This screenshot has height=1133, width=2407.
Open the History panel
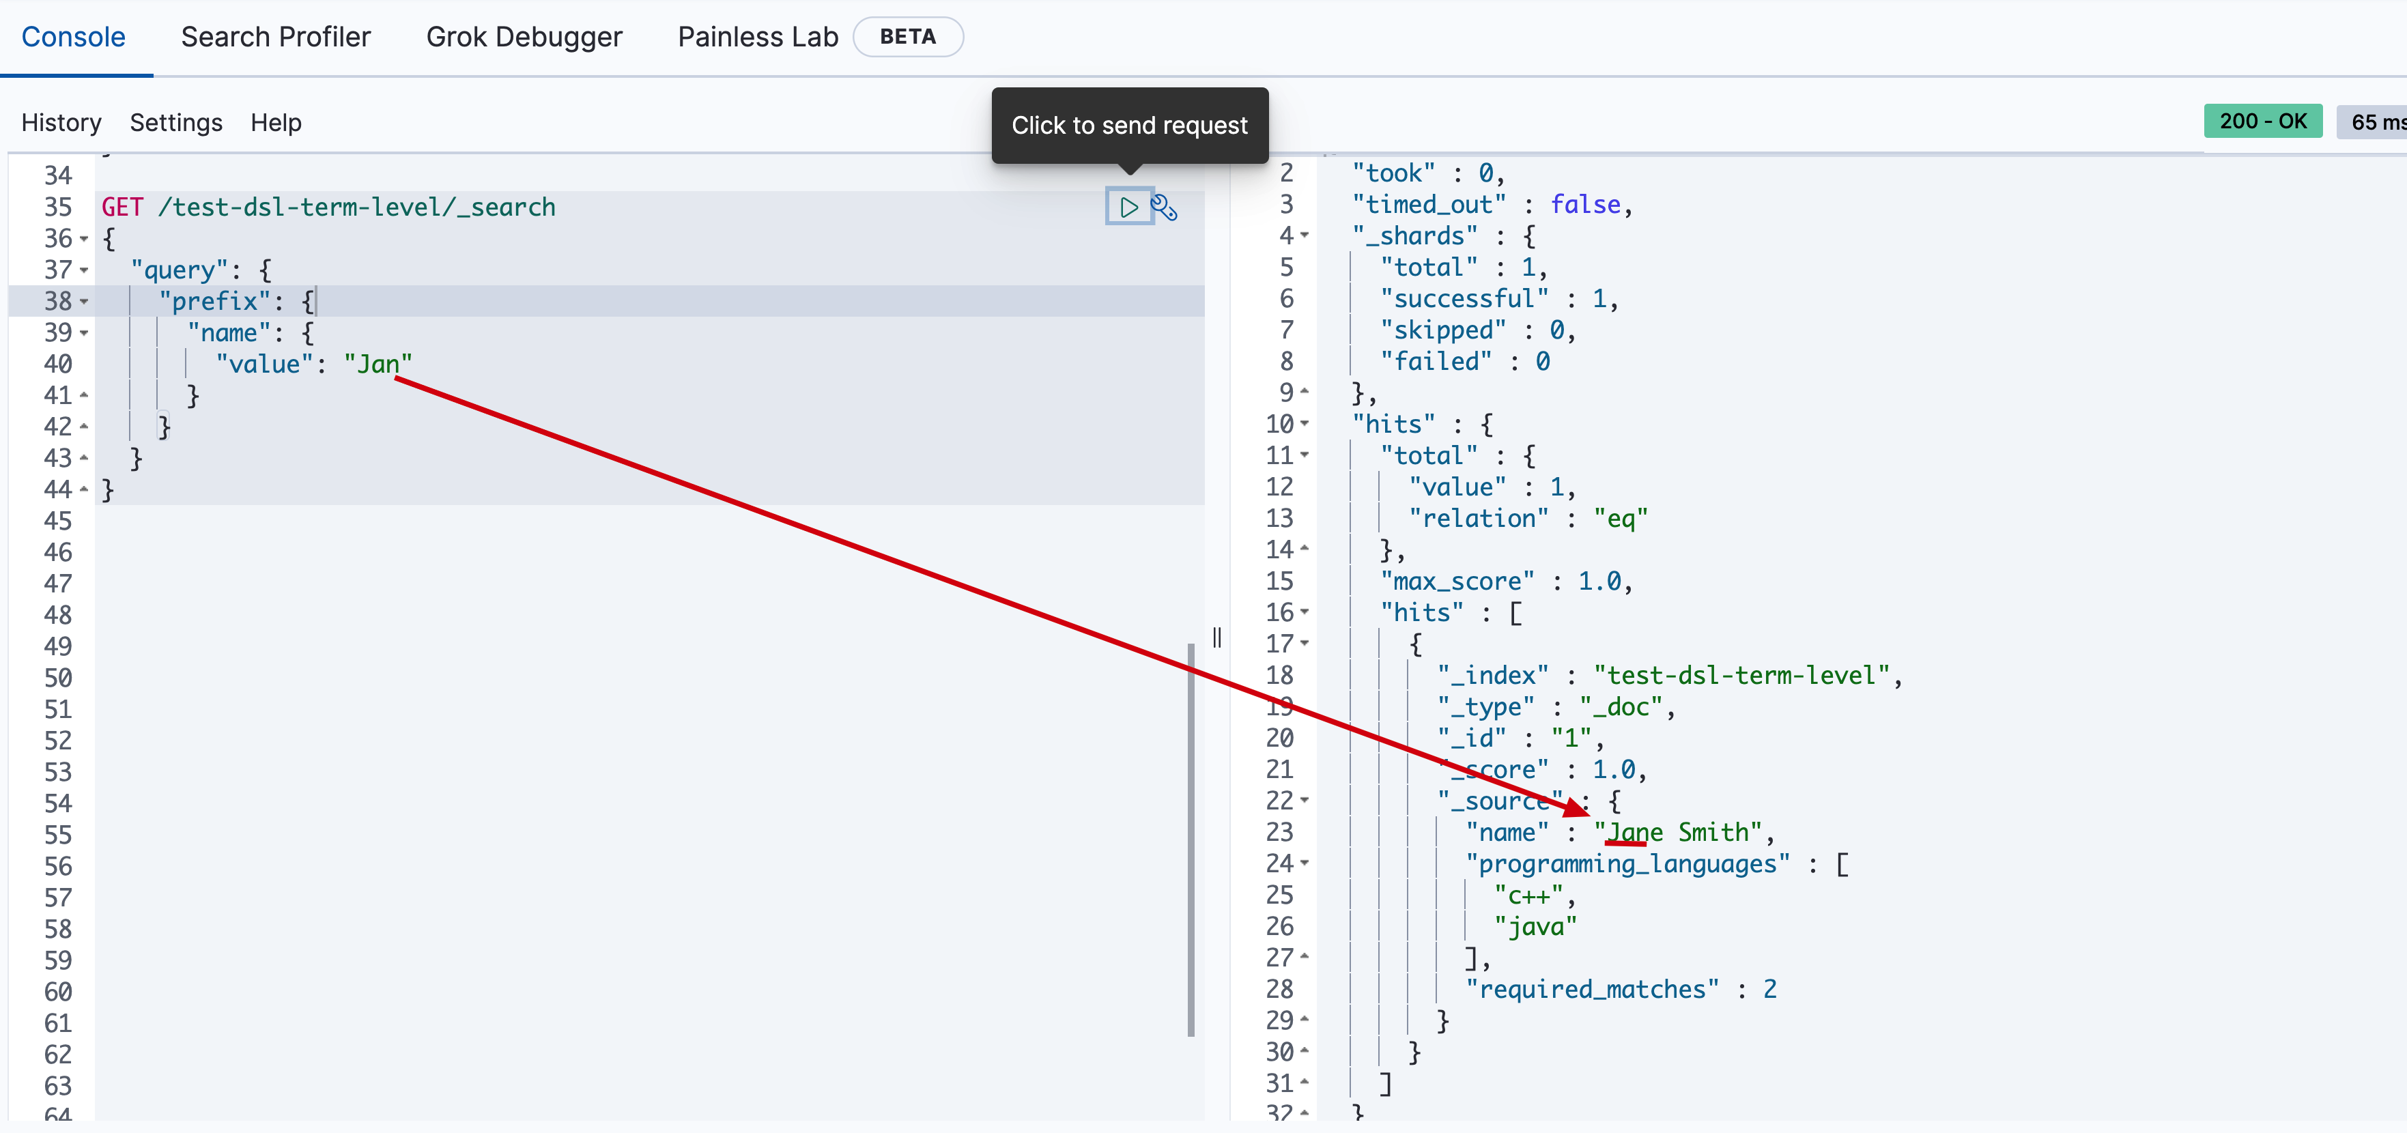click(x=61, y=122)
